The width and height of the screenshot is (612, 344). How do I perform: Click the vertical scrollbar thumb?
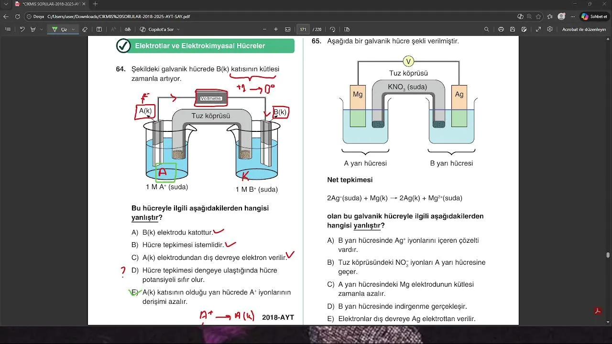pos(608,255)
